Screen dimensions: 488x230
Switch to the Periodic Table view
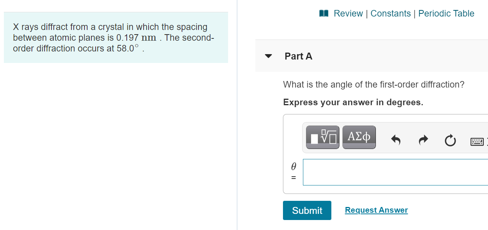pos(446,13)
